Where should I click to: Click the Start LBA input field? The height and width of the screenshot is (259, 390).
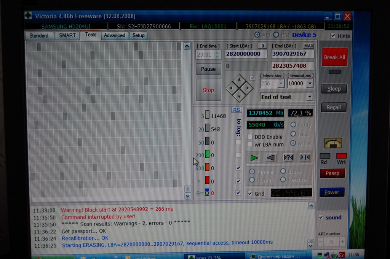coord(246,54)
